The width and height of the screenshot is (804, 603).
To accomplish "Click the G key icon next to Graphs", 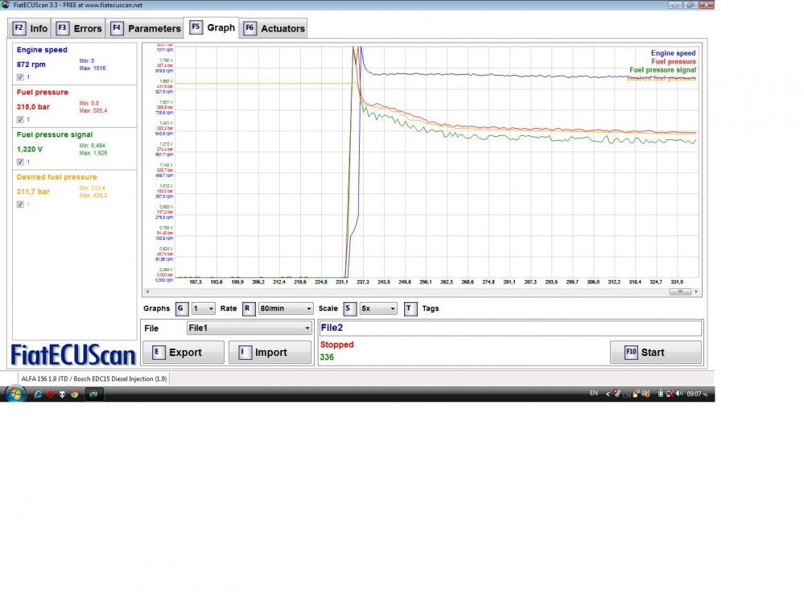I will [x=182, y=308].
